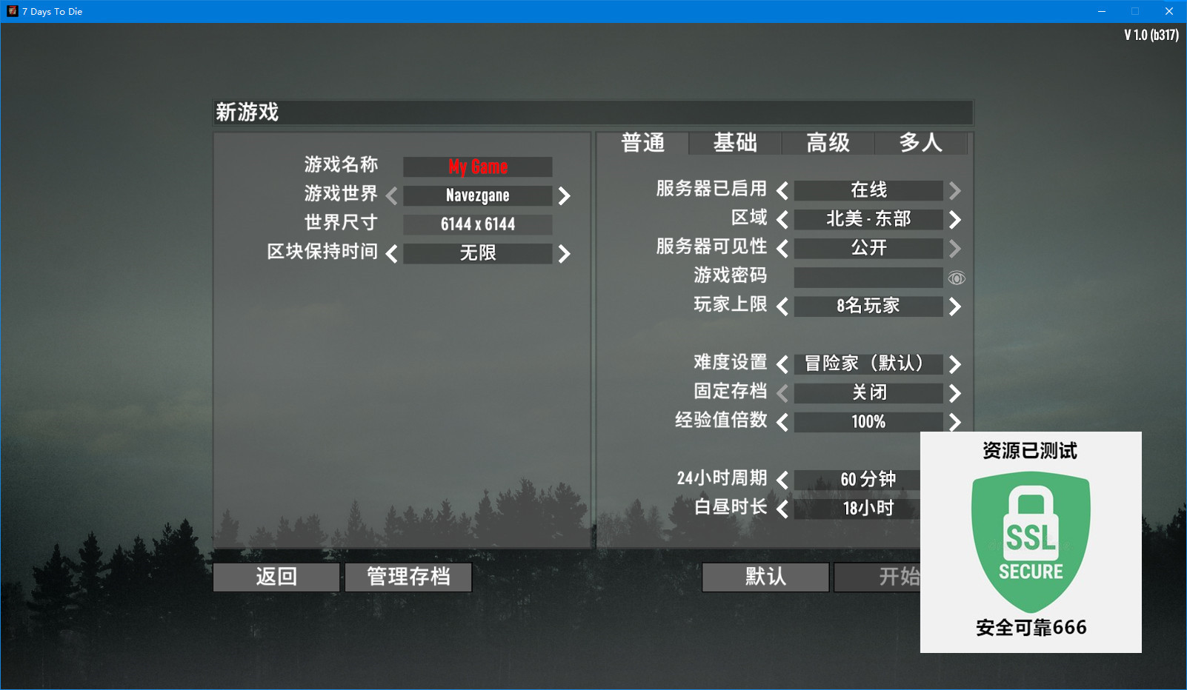The image size is (1187, 690).
Task: Close the 7 Days To Die window
Action: tap(1169, 11)
